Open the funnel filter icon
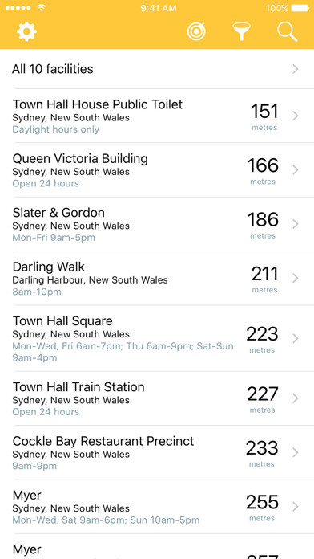The image size is (314, 559). point(241,31)
